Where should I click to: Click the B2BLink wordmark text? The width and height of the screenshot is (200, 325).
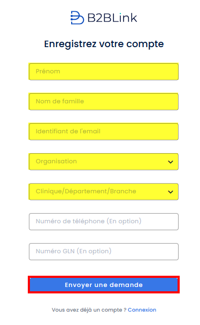coord(112,18)
